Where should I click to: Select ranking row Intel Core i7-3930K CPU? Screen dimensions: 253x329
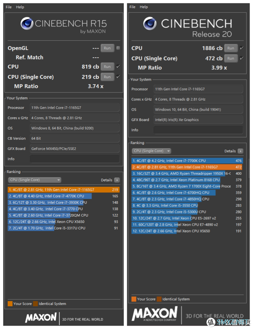click(64, 203)
